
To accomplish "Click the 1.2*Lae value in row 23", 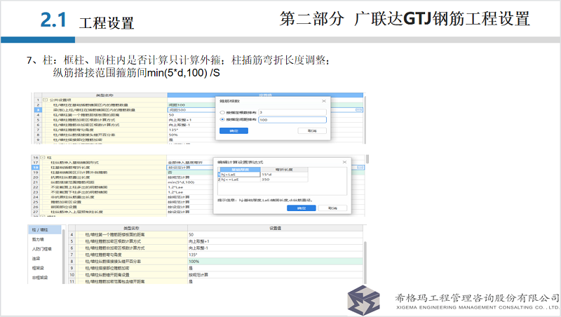I will (175, 192).
